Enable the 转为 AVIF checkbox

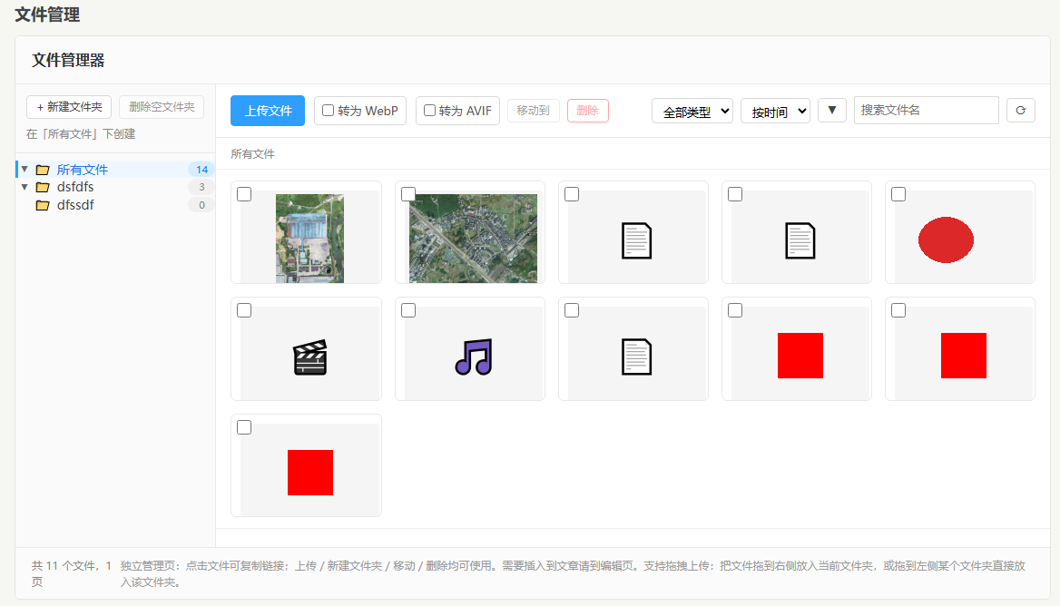click(x=429, y=110)
